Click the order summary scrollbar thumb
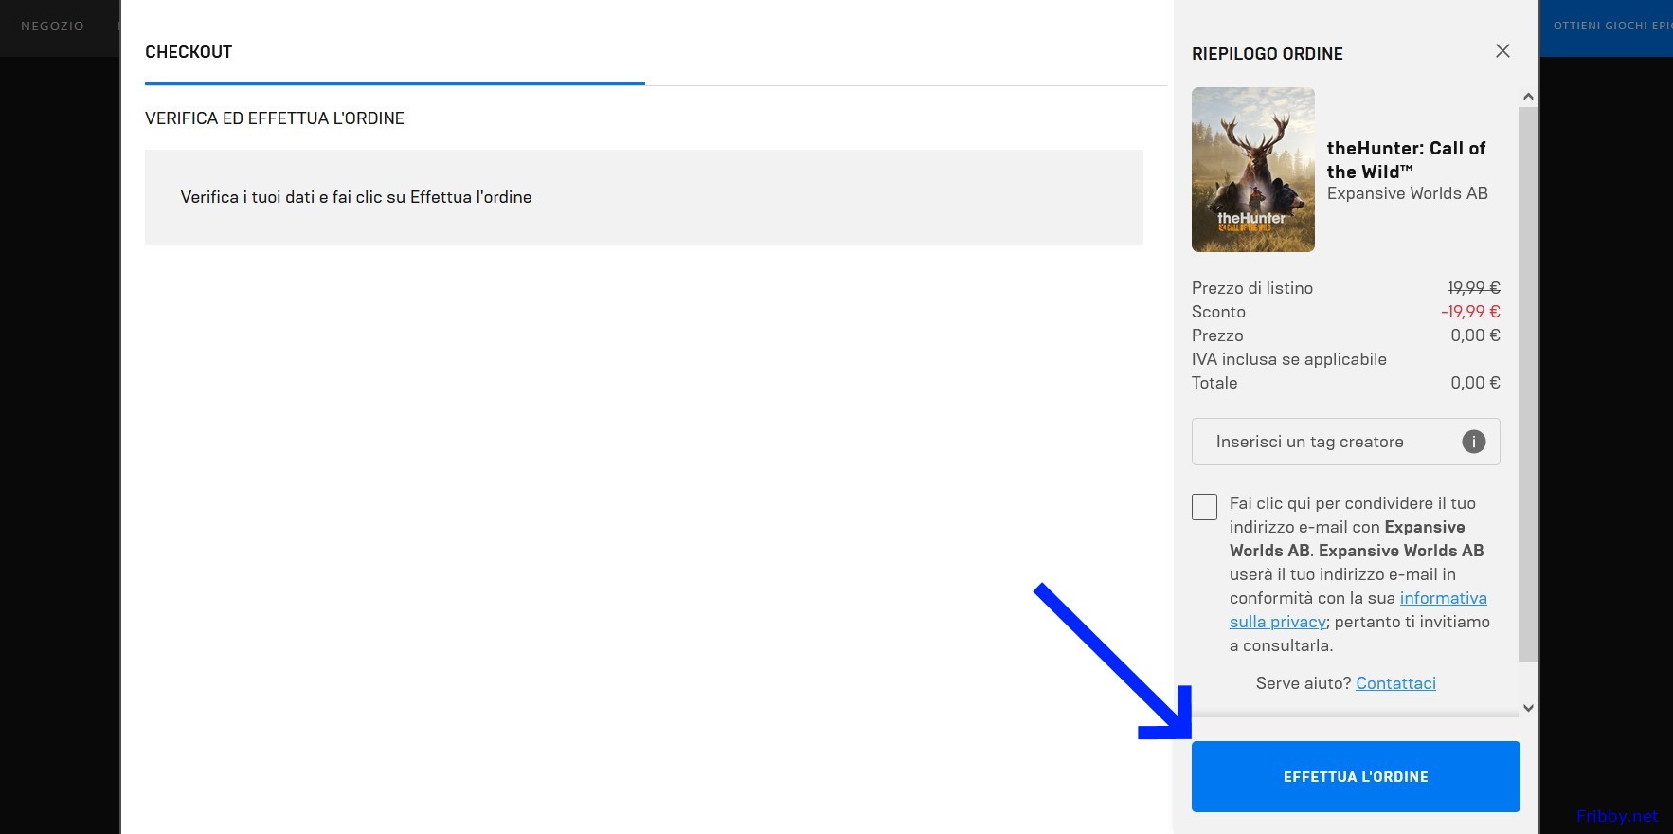The height and width of the screenshot is (834, 1673). coord(1527,379)
